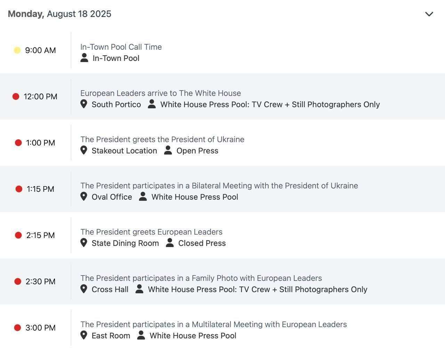Collapse the Monday, August 18 2025 schedule
The image size is (445, 348).
[x=429, y=14]
